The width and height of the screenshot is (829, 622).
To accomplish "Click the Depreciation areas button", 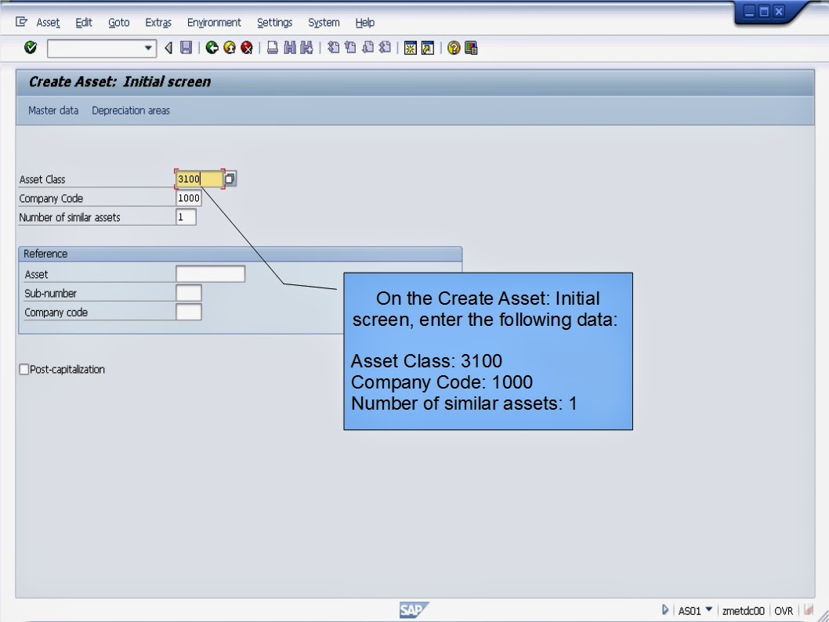I will click(x=130, y=110).
